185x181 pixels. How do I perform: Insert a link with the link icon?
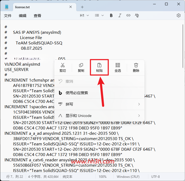pyautogui.click(x=128, y=15)
